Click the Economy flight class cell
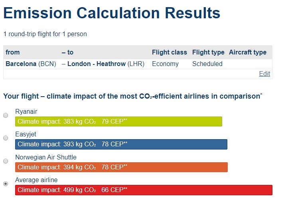The width and height of the screenshot is (284, 202). [x=165, y=64]
